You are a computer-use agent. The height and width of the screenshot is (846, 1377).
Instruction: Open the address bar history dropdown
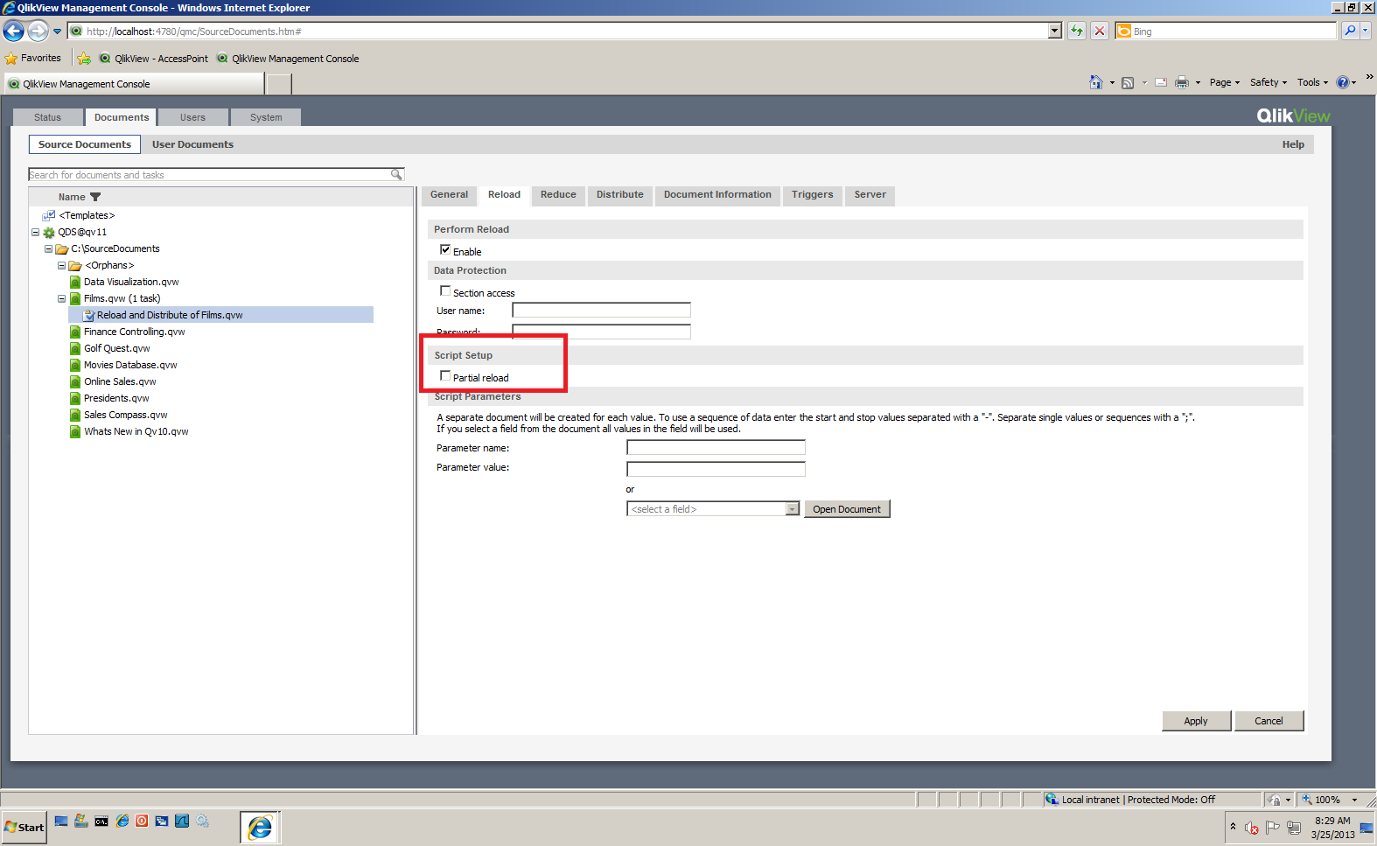pos(1055,31)
